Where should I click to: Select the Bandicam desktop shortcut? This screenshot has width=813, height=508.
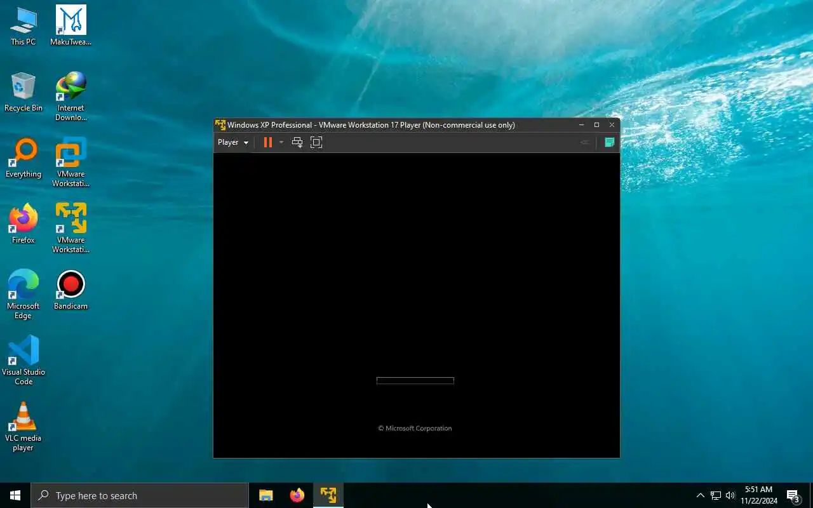point(71,291)
